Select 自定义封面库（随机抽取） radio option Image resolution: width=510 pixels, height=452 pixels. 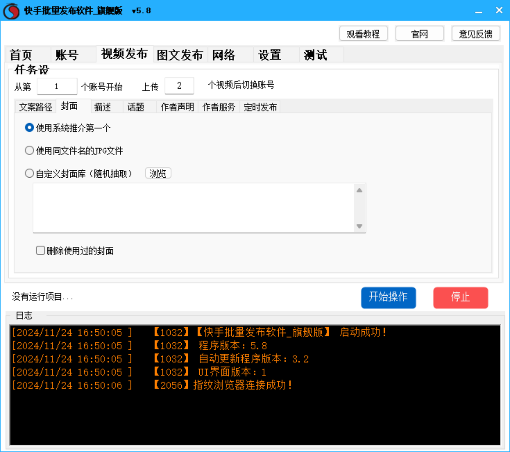point(79,173)
